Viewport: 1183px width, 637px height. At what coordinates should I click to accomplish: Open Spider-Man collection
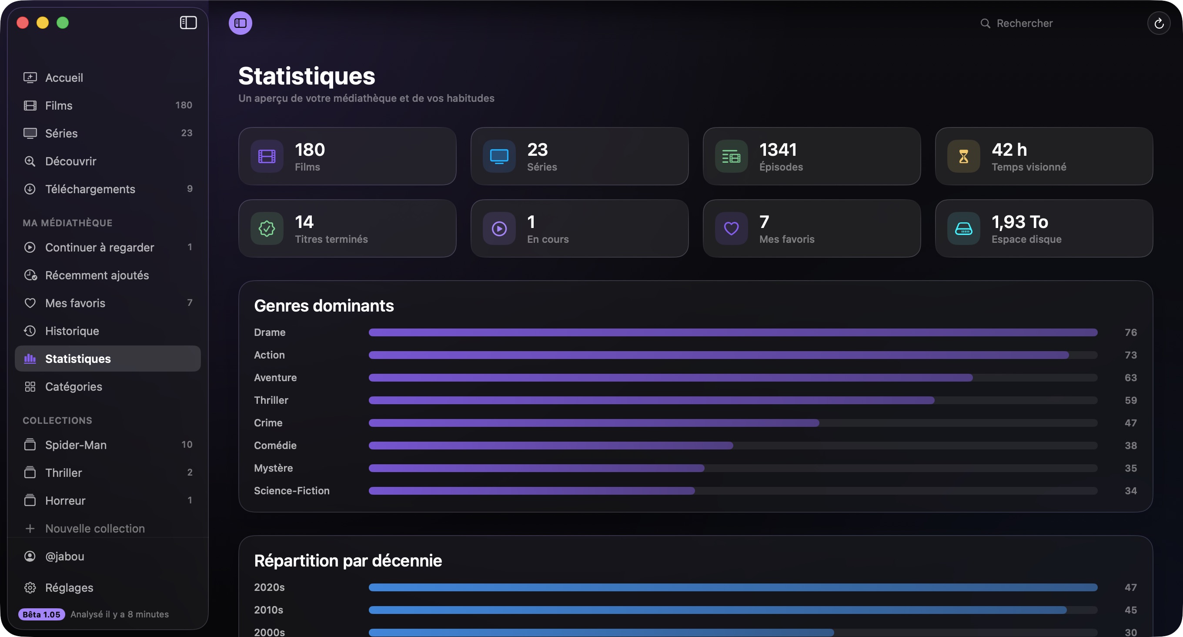tap(107, 445)
